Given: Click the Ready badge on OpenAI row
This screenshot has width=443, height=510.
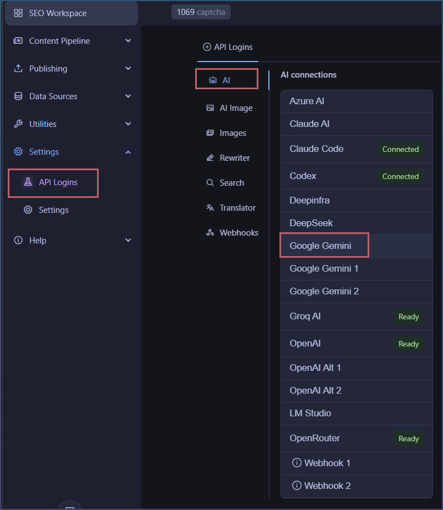Looking at the screenshot, I should (x=409, y=344).
